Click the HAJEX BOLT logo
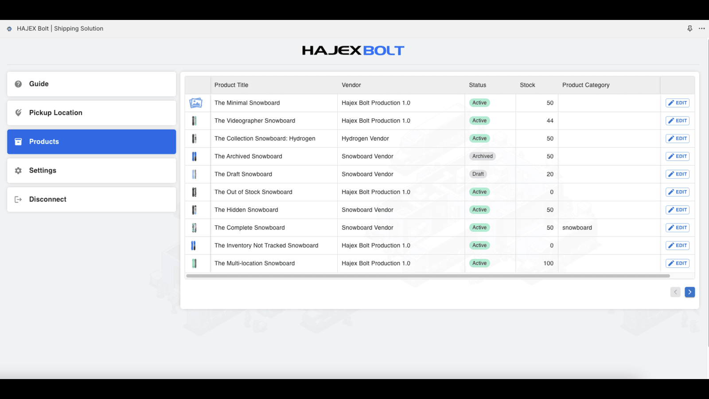Screen dimensions: 709x399 (x=353, y=51)
